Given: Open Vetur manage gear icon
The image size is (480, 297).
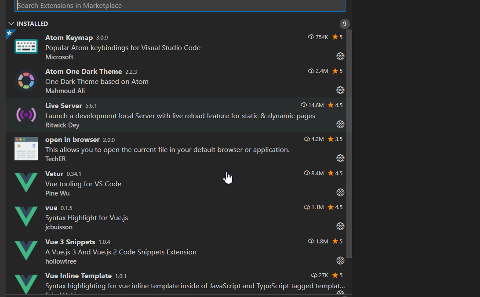Looking at the screenshot, I should click(340, 192).
